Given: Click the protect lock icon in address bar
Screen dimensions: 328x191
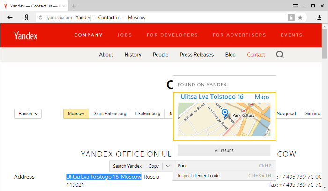Looking at the screenshot, I should pos(291,18).
